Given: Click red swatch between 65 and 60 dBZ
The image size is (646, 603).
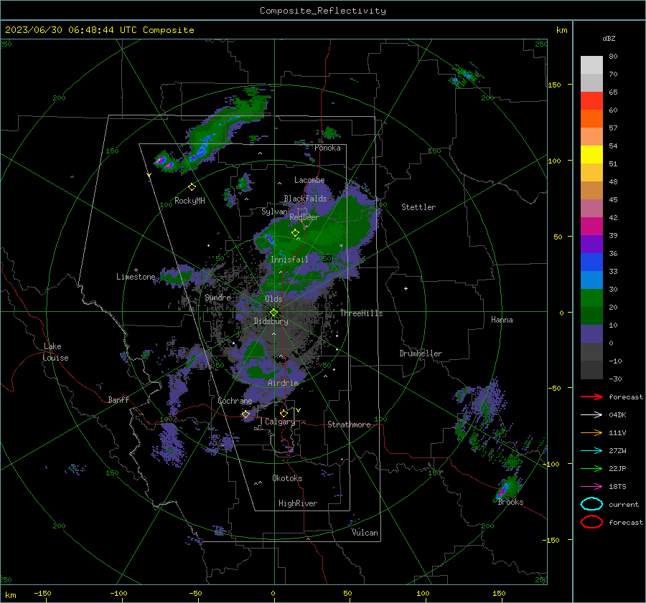Looking at the screenshot, I should (591, 100).
